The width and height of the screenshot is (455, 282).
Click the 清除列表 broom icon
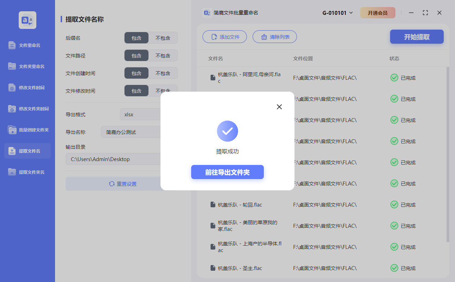tap(264, 37)
